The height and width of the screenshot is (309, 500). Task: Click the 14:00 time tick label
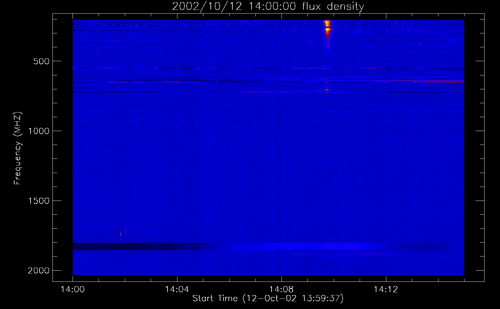coord(73,290)
